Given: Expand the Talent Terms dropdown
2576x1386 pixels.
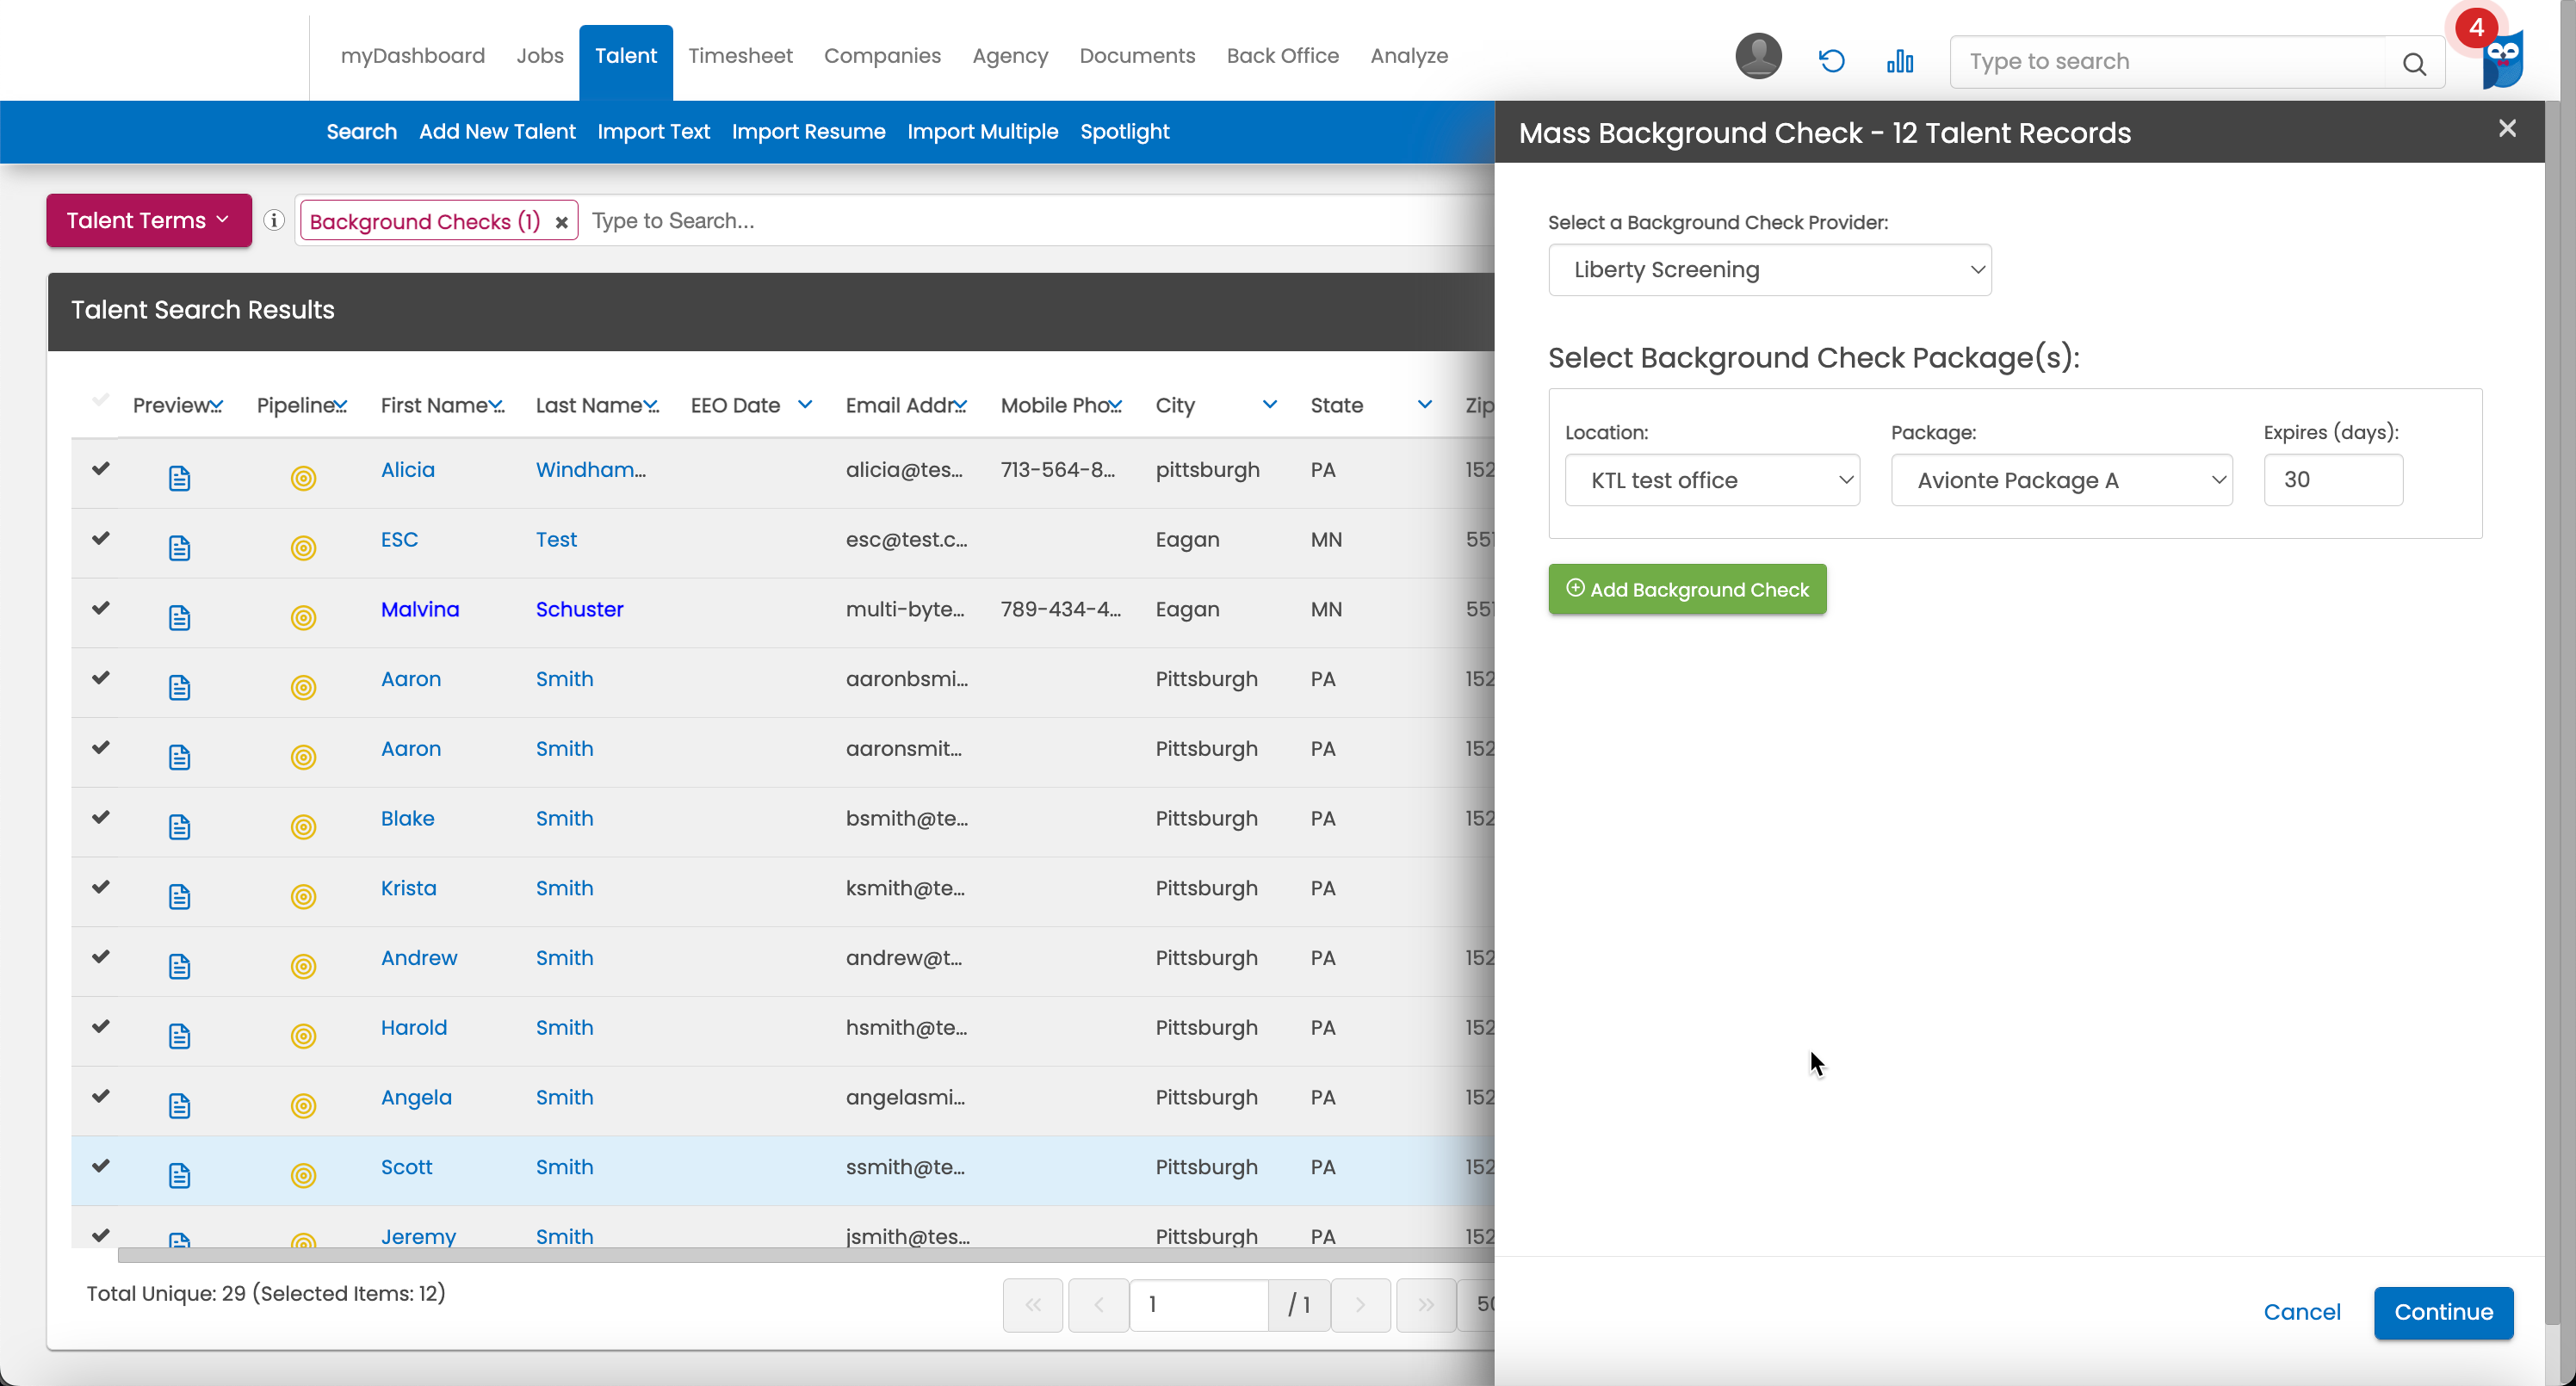Looking at the screenshot, I should point(149,220).
